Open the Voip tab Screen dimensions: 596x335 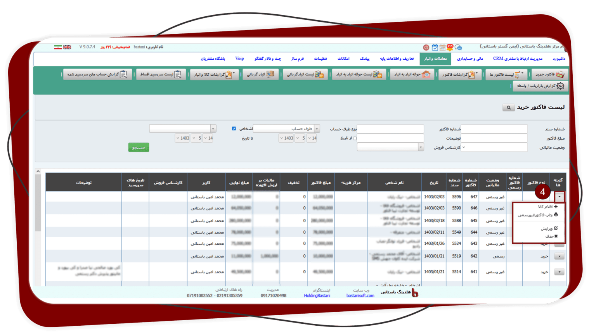tap(239, 59)
